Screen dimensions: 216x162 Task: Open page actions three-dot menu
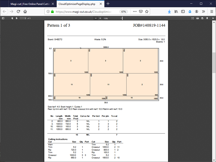tap(135, 11)
